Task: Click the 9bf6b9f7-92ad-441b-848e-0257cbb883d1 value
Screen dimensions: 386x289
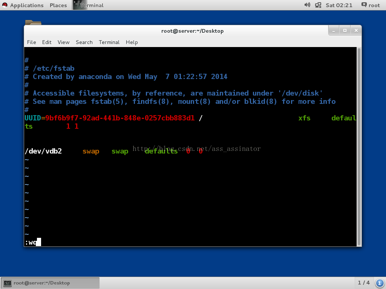Action: click(x=120, y=118)
